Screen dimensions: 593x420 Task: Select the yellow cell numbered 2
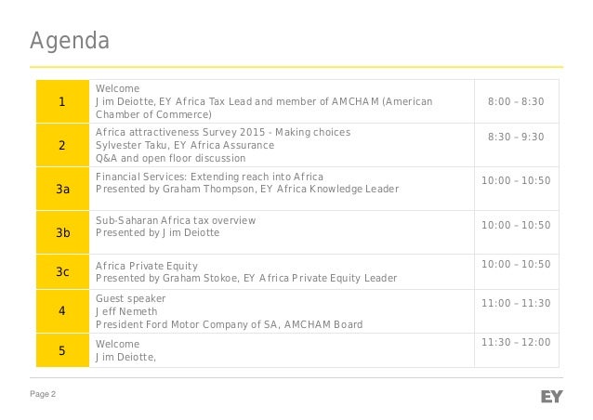[x=62, y=145]
